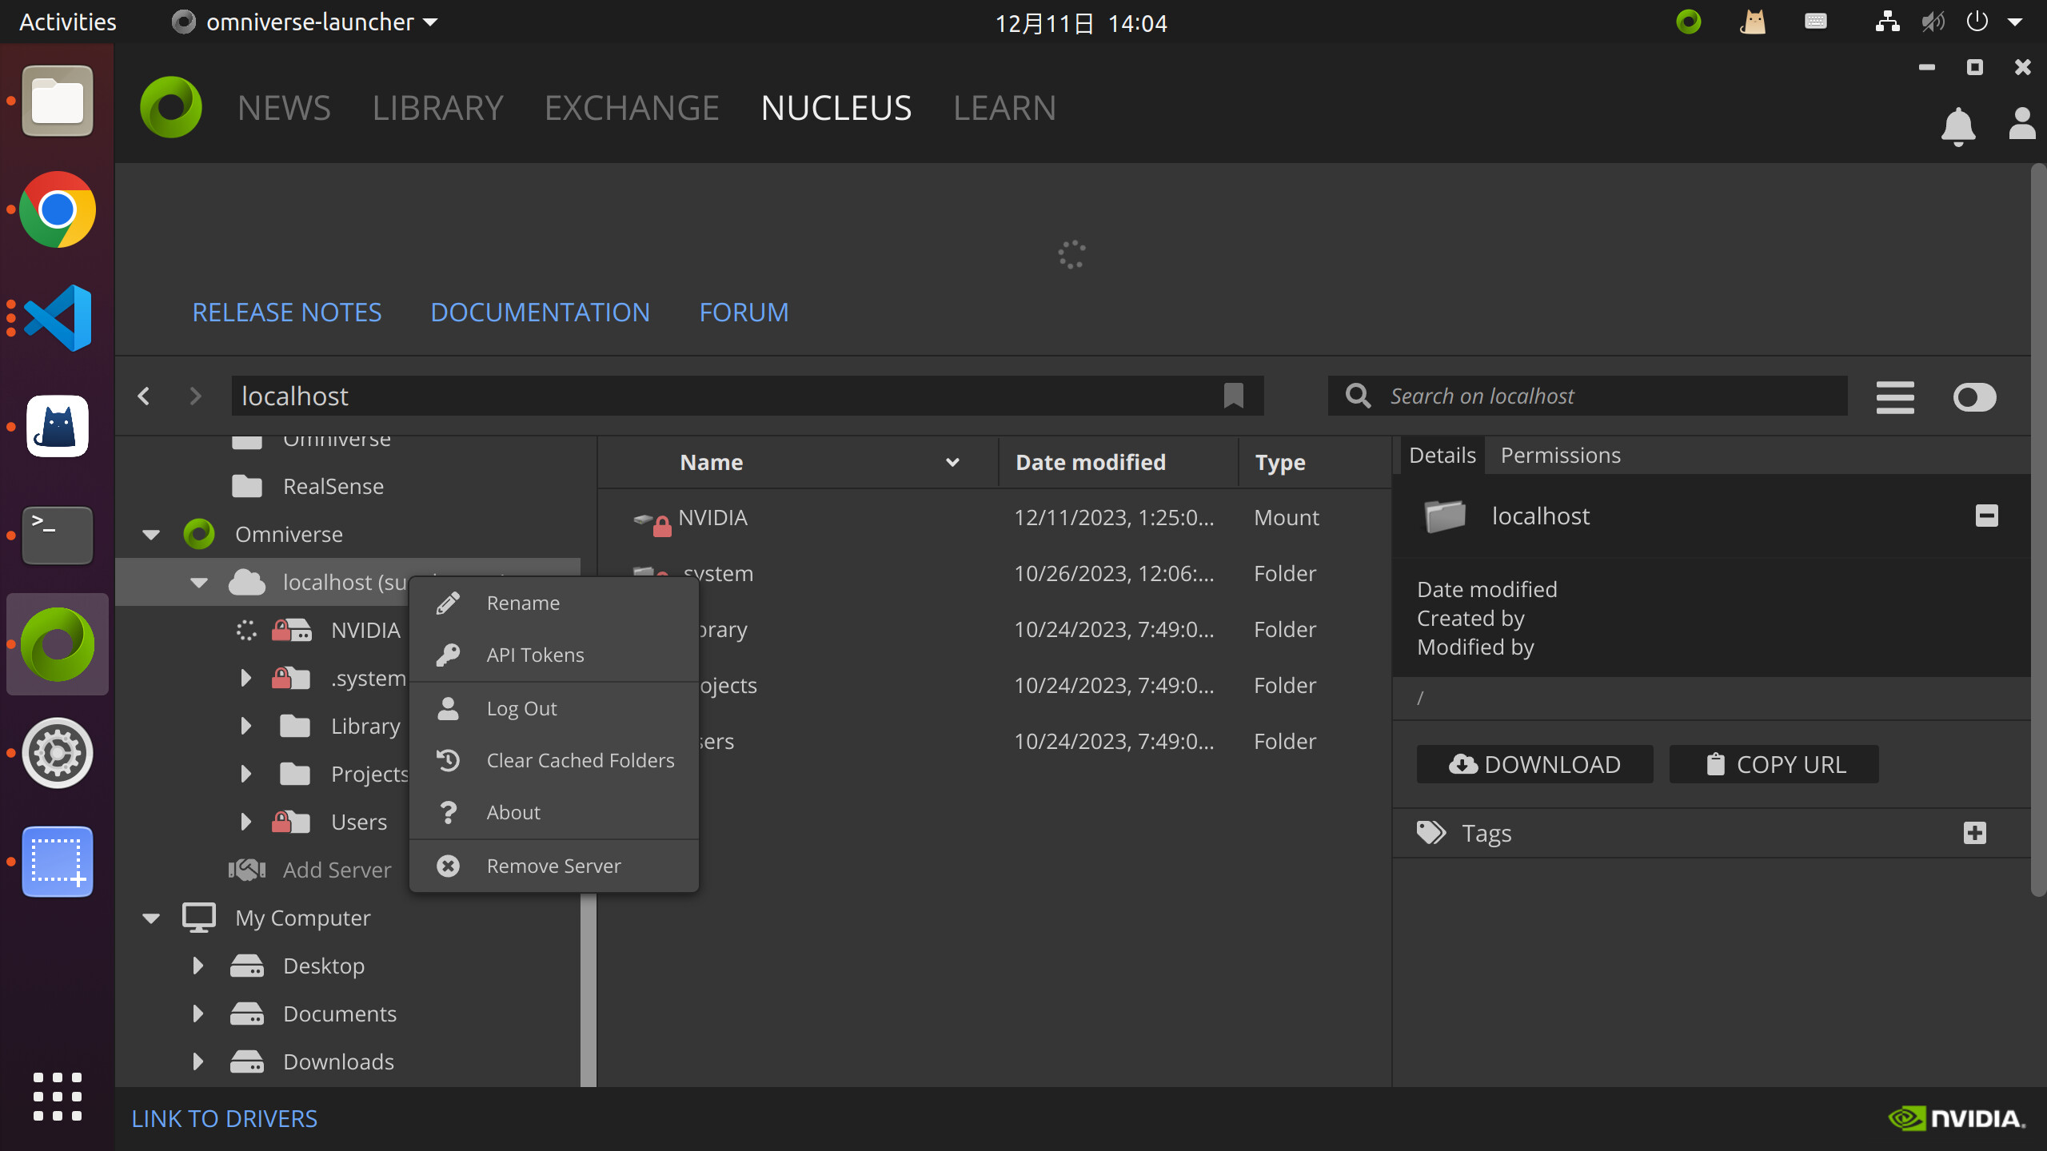Select API Tokens from context menu
2047x1151 pixels.
[535, 655]
